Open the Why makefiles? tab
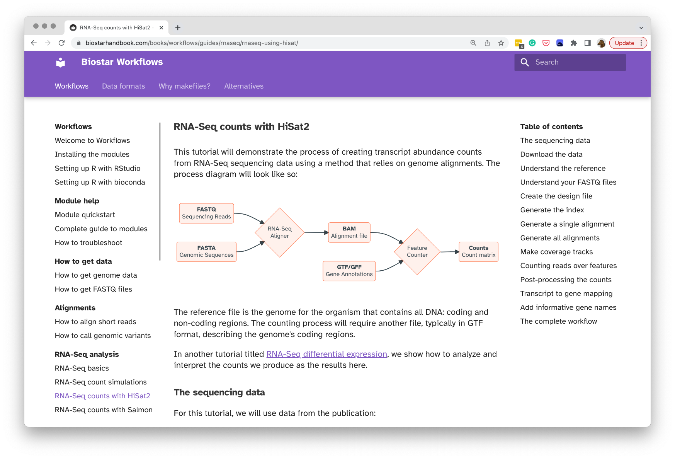The width and height of the screenshot is (675, 459). [x=184, y=86]
